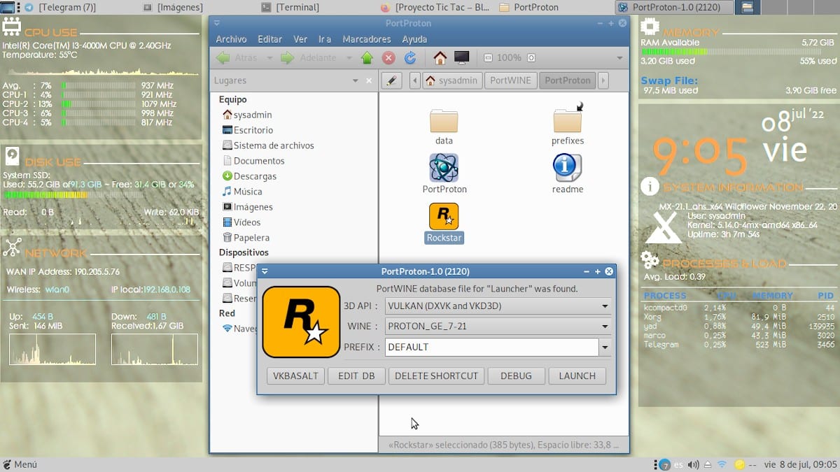Viewport: 840px width, 472px height.
Task: Select the data folder
Action: [x=444, y=122]
